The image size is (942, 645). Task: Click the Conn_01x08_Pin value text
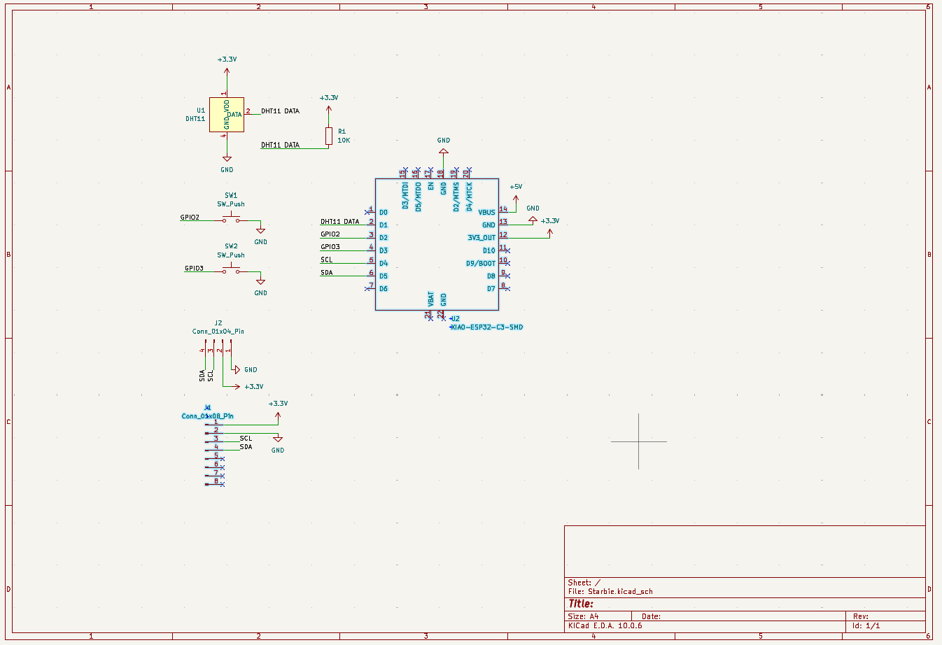pos(208,416)
